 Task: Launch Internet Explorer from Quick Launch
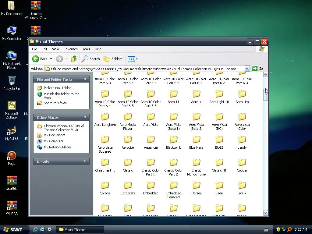click(x=35, y=229)
